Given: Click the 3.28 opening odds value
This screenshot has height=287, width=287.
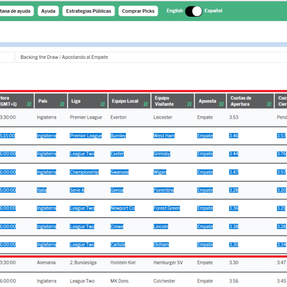Looking at the screenshot, I should pyautogui.click(x=234, y=190).
